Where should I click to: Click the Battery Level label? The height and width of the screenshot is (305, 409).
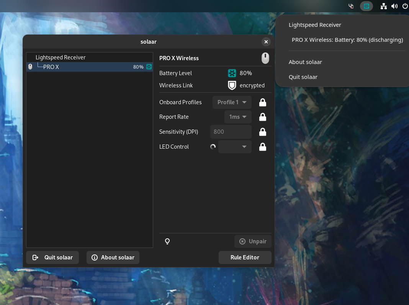175,73
